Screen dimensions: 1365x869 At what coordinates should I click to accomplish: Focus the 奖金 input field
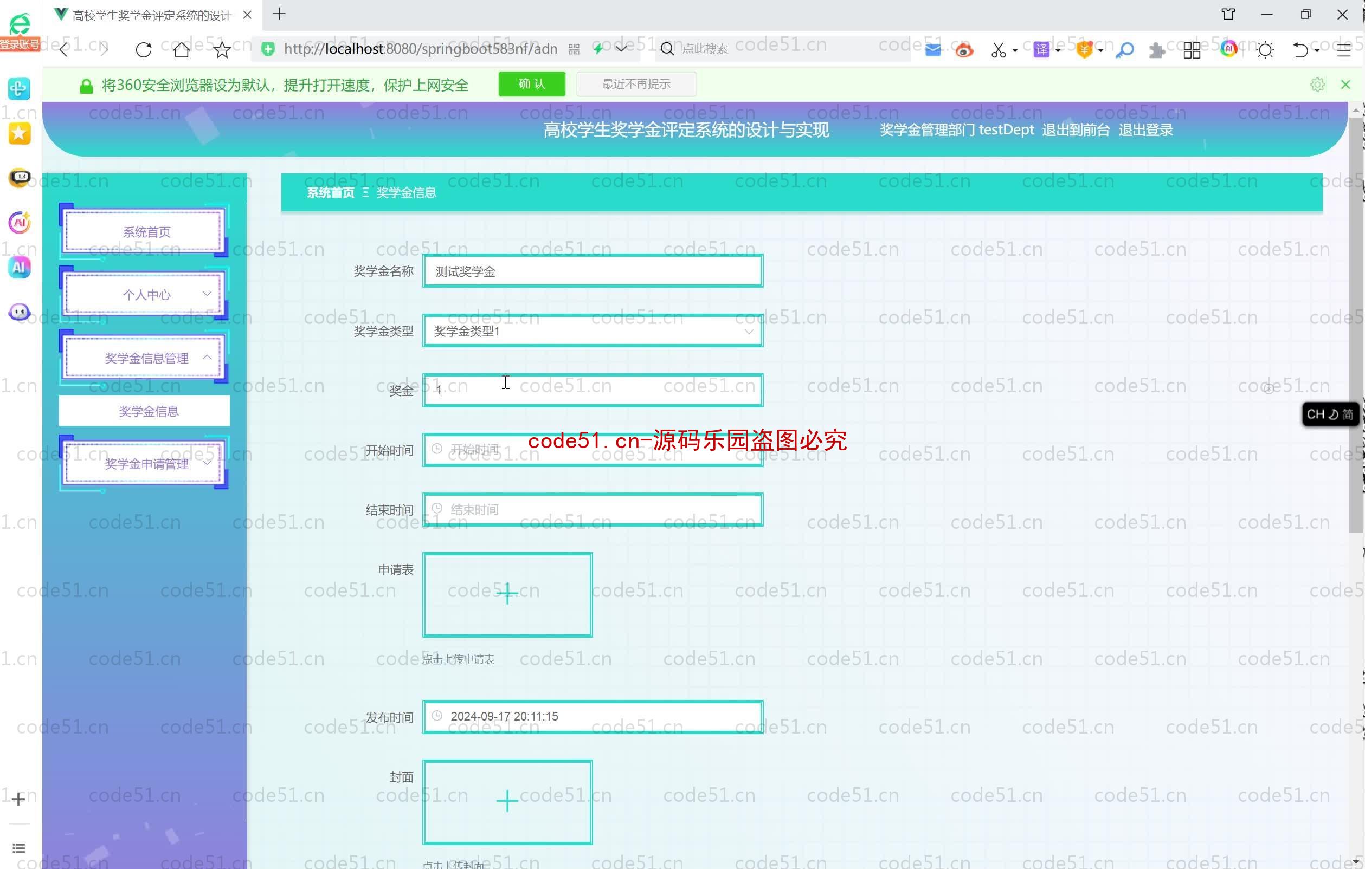[593, 390]
